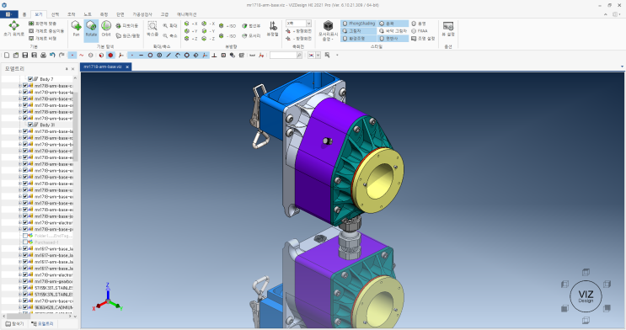Click the 조명 설정 lighting settings button
626x330 pixels.
click(x=423, y=39)
